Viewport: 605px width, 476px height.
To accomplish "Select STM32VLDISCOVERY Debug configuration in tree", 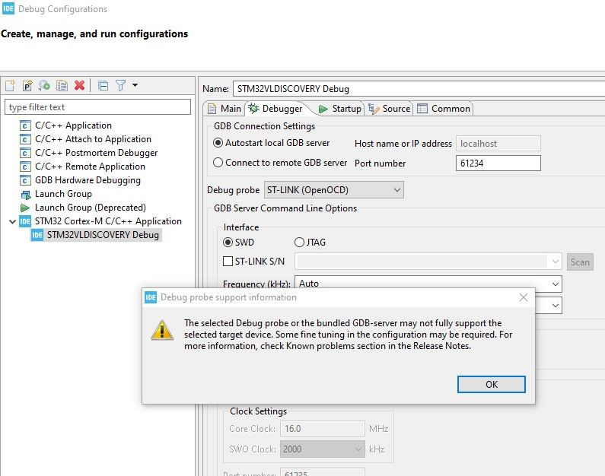I will click(x=103, y=235).
